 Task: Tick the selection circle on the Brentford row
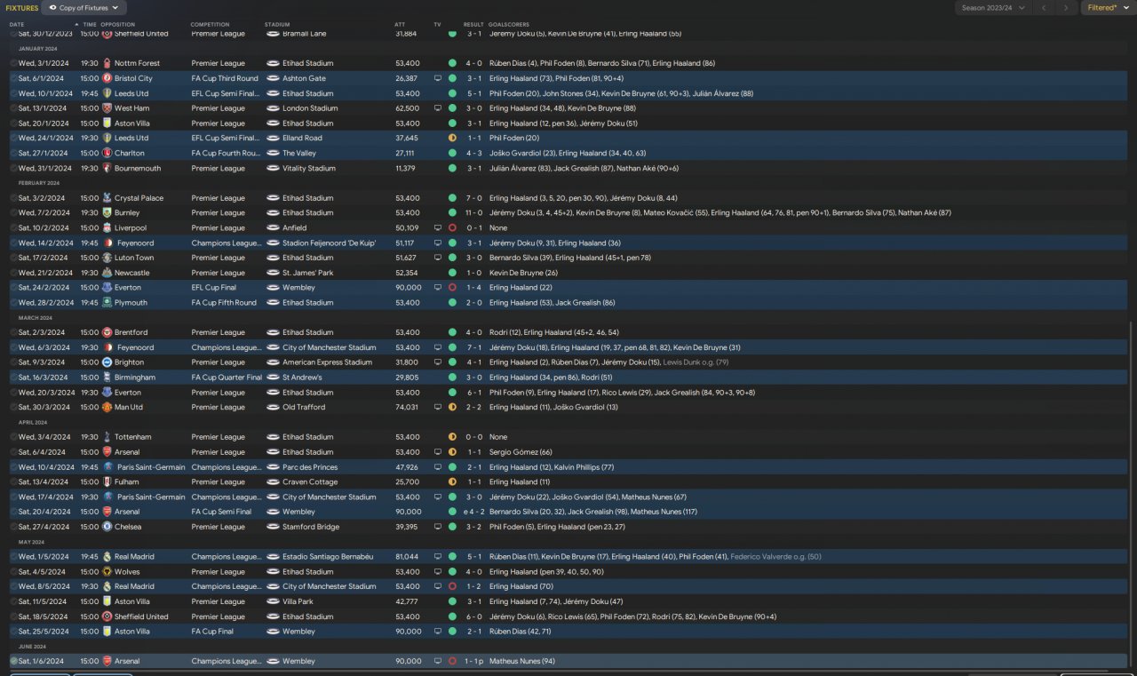tap(13, 332)
